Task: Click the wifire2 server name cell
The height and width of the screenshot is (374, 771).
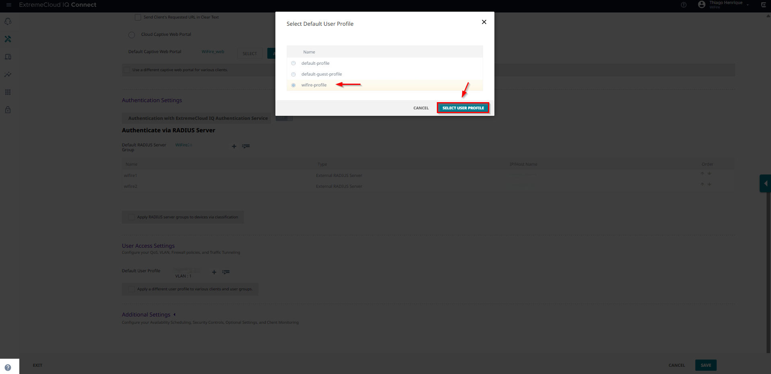Action: click(130, 186)
